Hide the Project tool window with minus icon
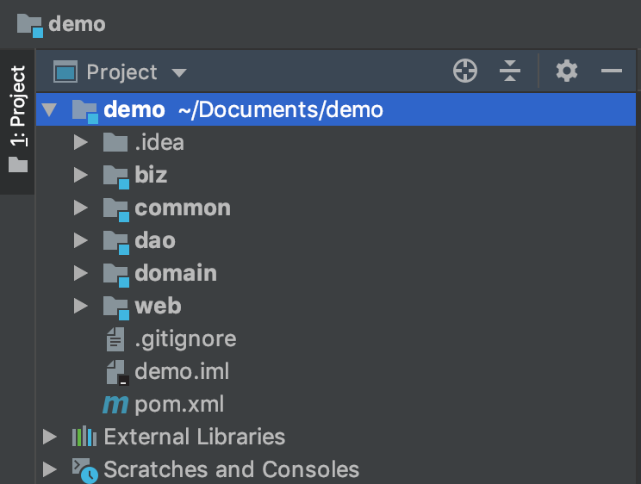641x484 pixels. pyautogui.click(x=612, y=71)
